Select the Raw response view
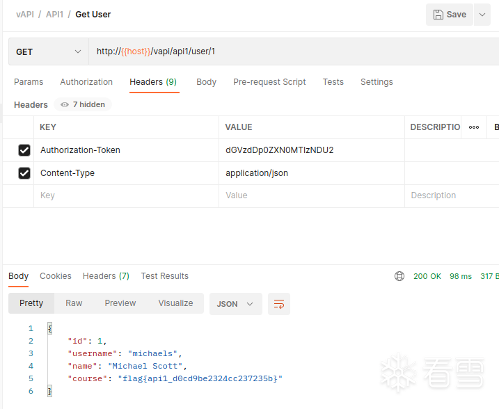Image resolution: width=499 pixels, height=409 pixels. click(74, 303)
